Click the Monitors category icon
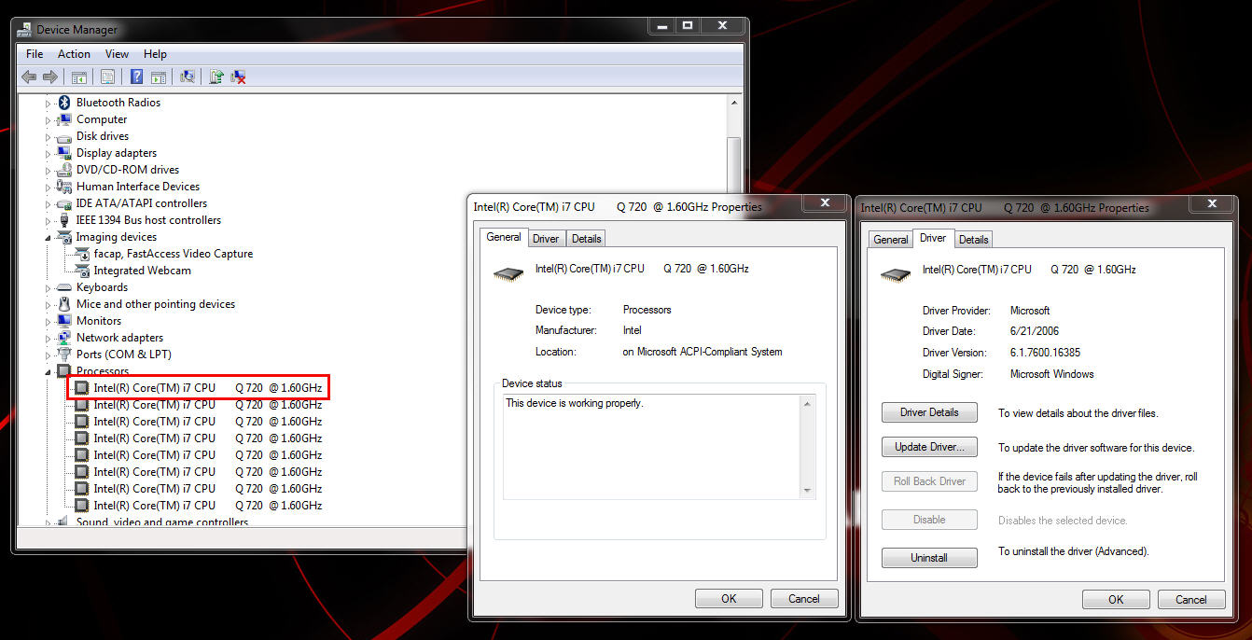 (x=64, y=321)
